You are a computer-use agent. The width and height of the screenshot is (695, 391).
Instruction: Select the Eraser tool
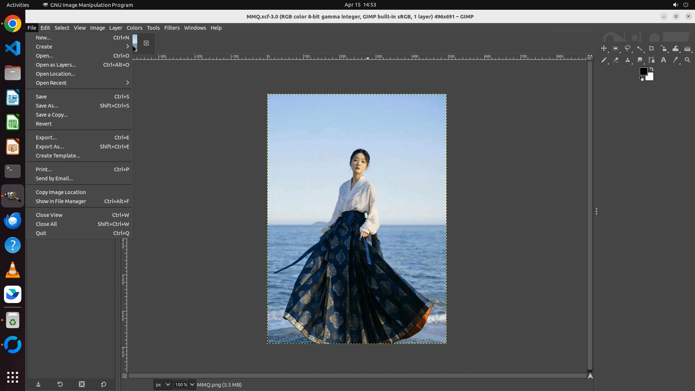[x=616, y=60]
